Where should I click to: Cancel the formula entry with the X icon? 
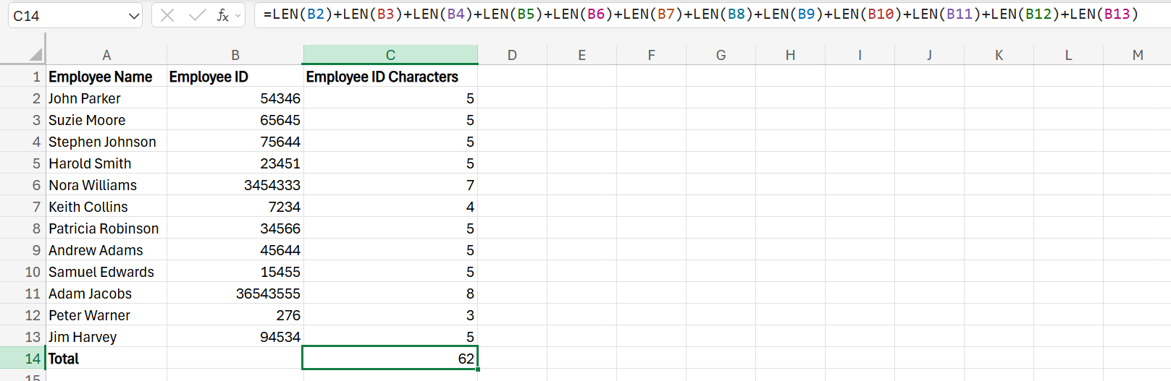click(x=167, y=15)
